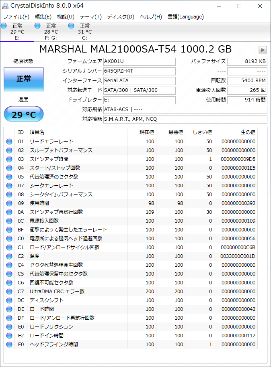The image size is (271, 367).
Task: Click status orb for ID C7 UltraDMA CRC
Action: click(x=9, y=292)
